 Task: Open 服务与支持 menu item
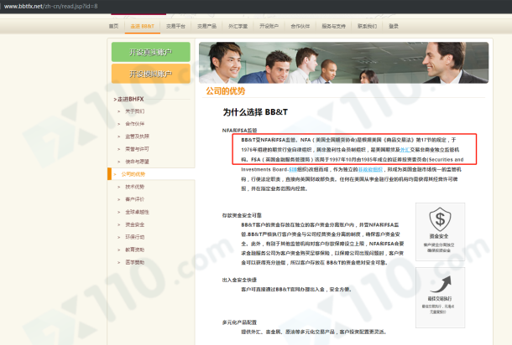click(334, 26)
